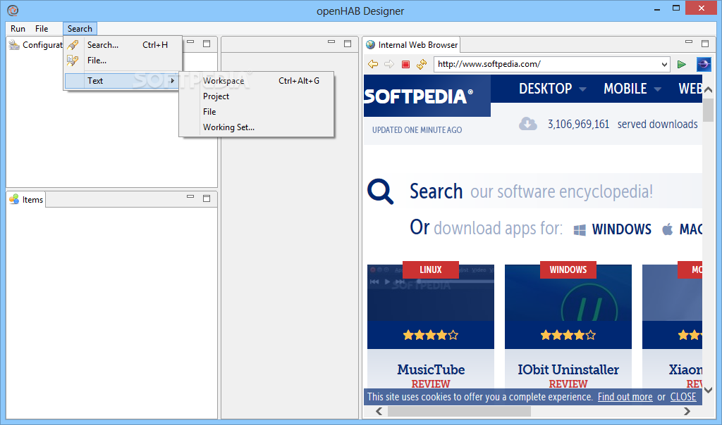Maximize the middle editor area
Image resolution: width=722 pixels, height=425 pixels.
348,44
